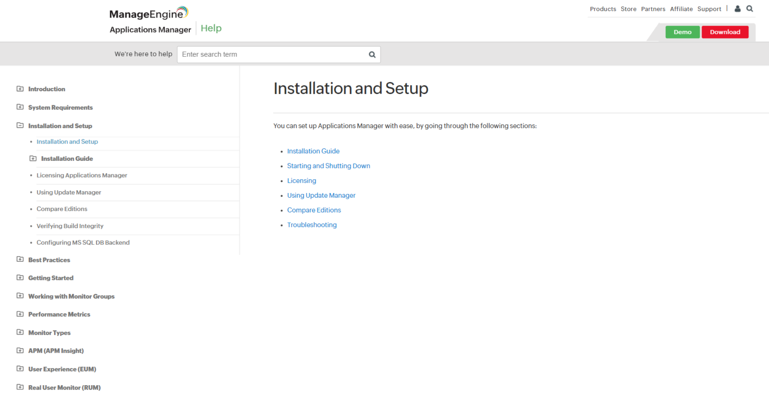The image size is (769, 396).
Task: Click the ManageEngine logo
Action: tap(149, 13)
